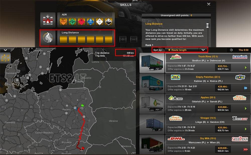Click the €25,724 Truck Rims price
Image resolution: width=251 pixels, height=155 pixels.
(x=223, y=66)
